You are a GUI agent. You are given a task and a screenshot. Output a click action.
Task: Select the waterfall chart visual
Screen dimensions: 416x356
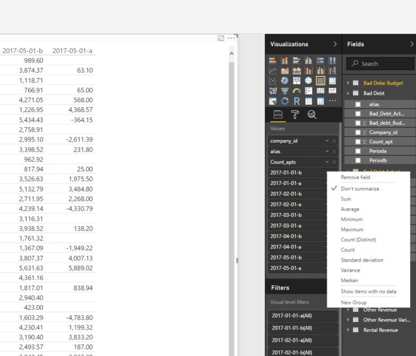tap(332, 71)
